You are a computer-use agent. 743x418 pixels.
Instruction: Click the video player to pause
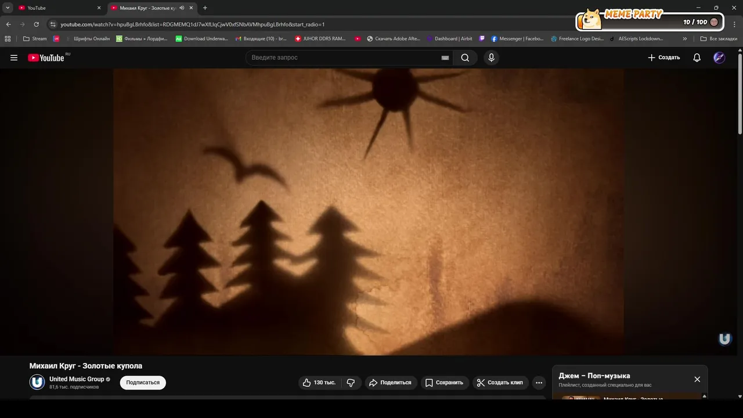pyautogui.click(x=369, y=212)
